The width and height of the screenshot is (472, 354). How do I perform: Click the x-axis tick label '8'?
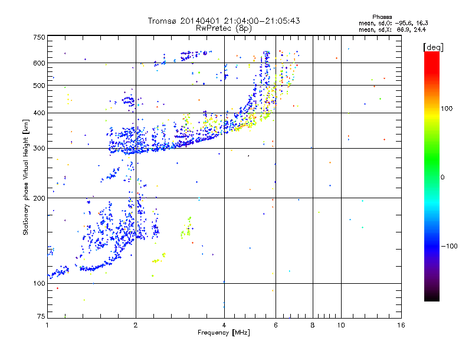pos(313,325)
